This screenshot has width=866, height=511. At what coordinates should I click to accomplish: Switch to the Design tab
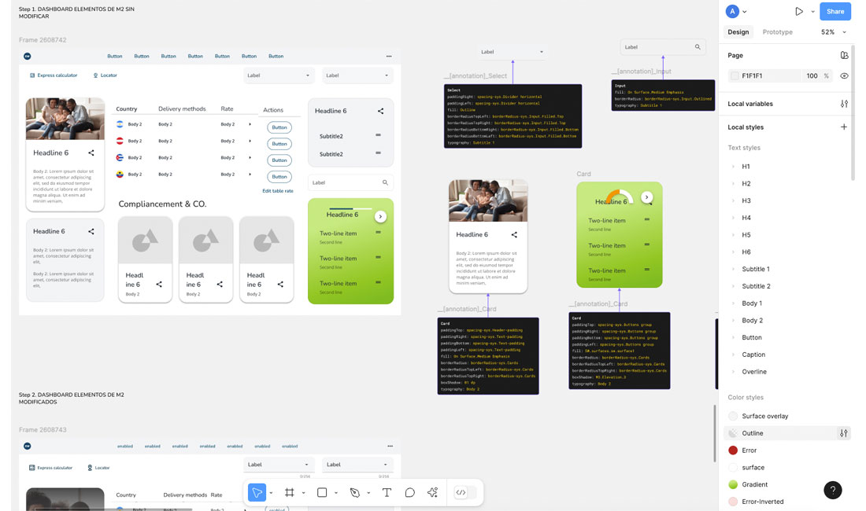(x=738, y=32)
